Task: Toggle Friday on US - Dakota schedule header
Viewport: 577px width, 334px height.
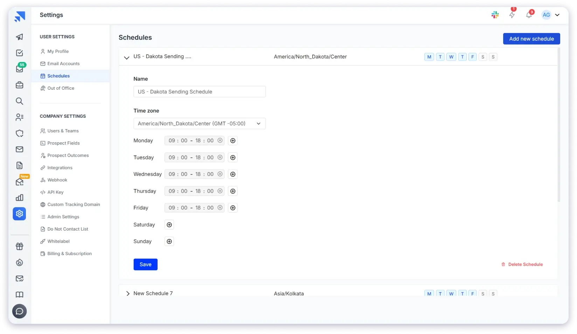Action: pyautogui.click(x=473, y=57)
